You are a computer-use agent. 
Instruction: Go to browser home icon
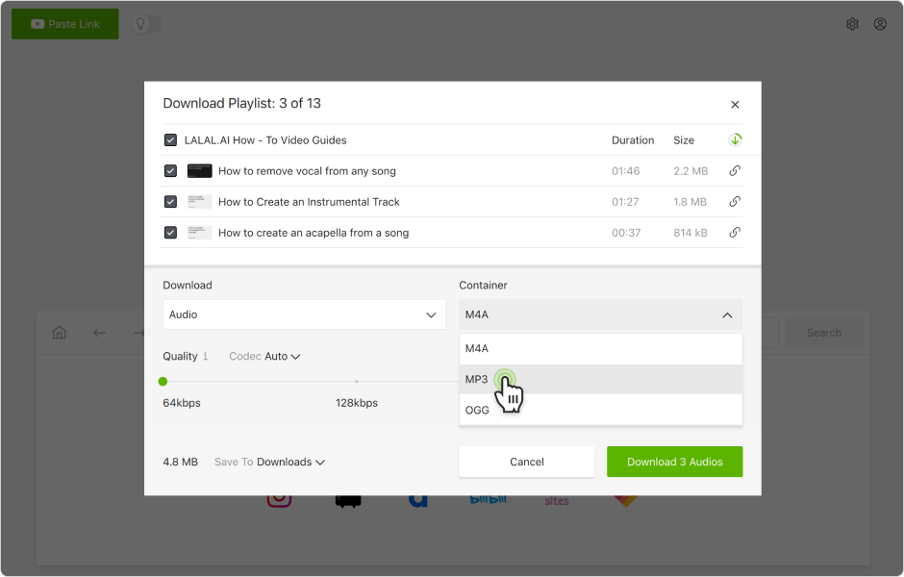[60, 333]
